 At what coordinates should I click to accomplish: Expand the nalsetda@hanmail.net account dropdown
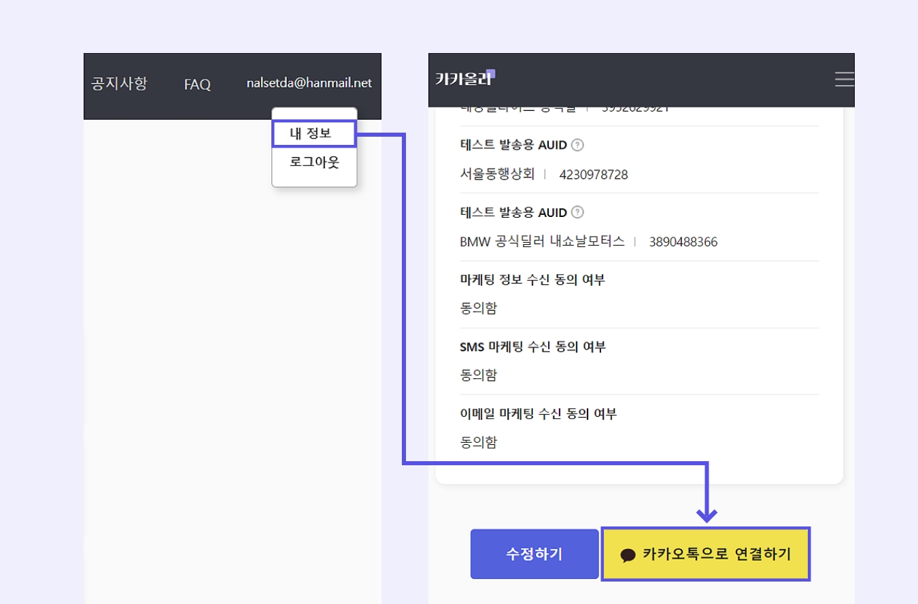tap(309, 83)
